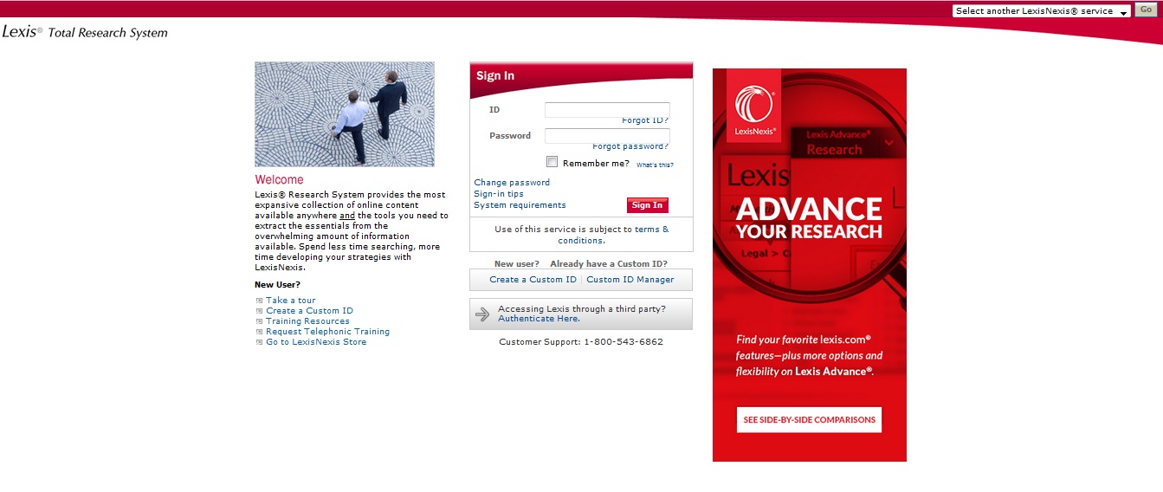
Task: Click See Side-by-Side Comparisons button
Action: coord(809,420)
